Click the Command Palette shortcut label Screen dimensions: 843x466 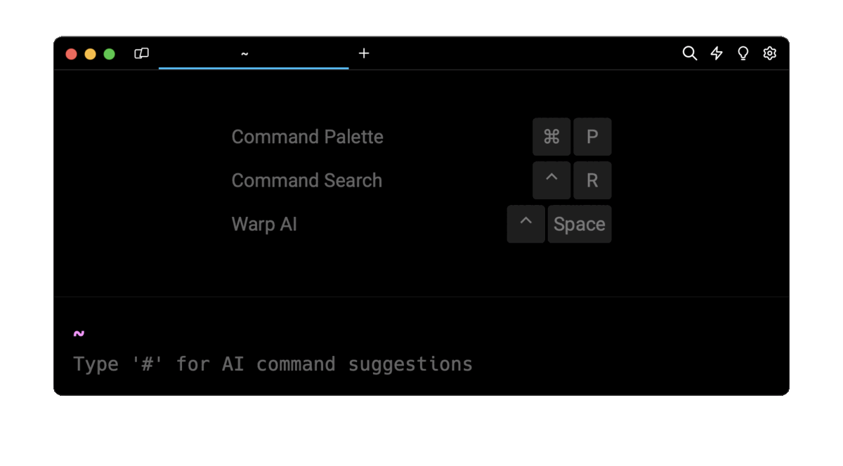[x=307, y=137]
